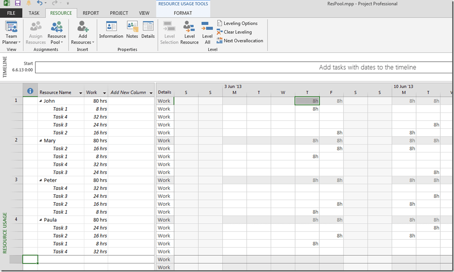Switch to the TASK ribbon tab
The image size is (454, 272).
34,13
